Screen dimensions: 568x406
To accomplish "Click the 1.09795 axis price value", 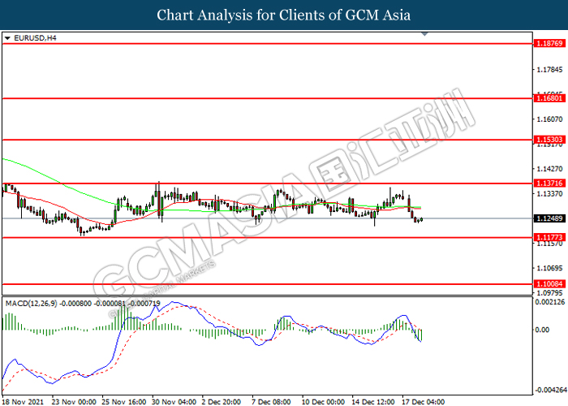I will pyautogui.click(x=549, y=293).
